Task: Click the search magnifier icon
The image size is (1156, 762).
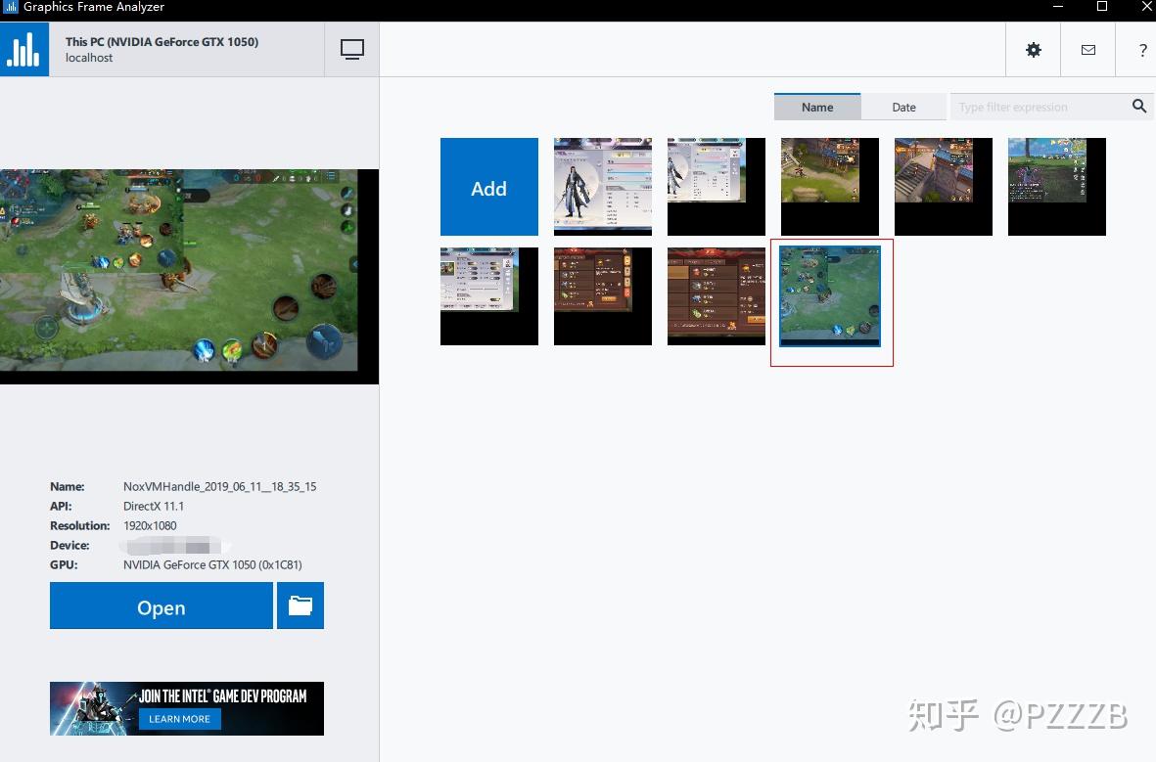Action: coord(1139,106)
